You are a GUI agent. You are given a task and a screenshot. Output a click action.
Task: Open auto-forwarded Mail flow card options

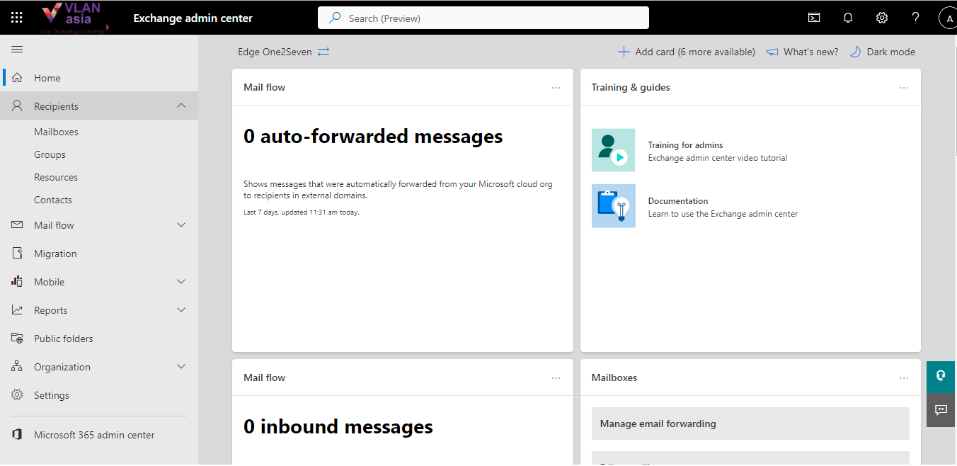point(556,88)
